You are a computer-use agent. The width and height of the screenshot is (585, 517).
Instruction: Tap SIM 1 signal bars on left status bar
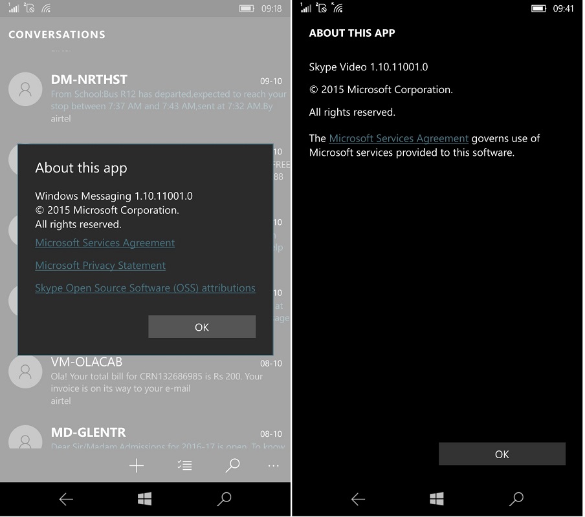pyautogui.click(x=14, y=8)
